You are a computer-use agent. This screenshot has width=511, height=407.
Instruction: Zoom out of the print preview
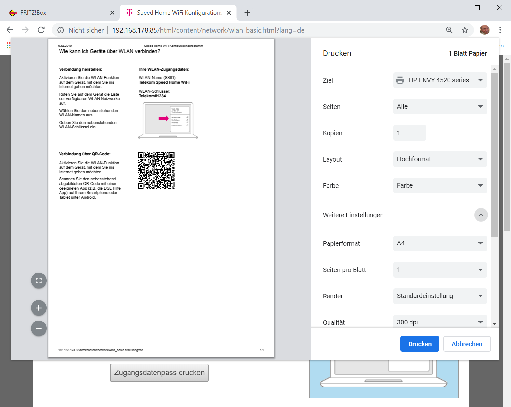pos(39,328)
